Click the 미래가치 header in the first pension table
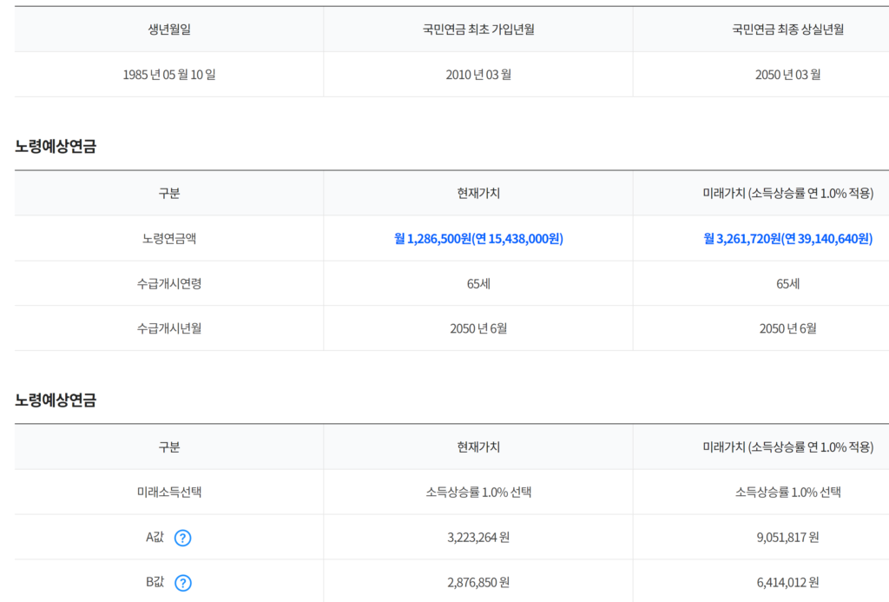Image resolution: width=889 pixels, height=602 pixels. [788, 194]
